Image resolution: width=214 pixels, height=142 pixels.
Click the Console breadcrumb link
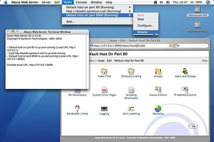(x=92, y=61)
